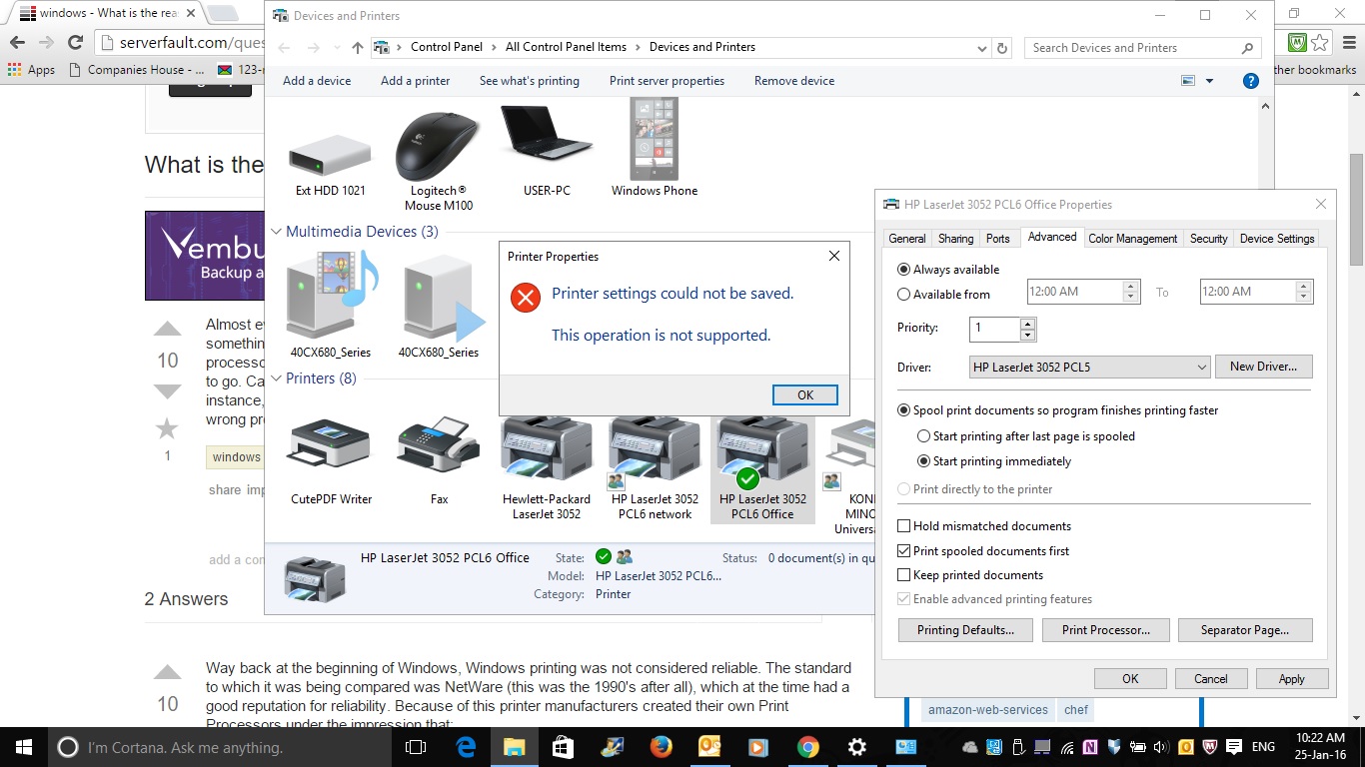
Task: Open the Color Management tab
Action: (1133, 239)
